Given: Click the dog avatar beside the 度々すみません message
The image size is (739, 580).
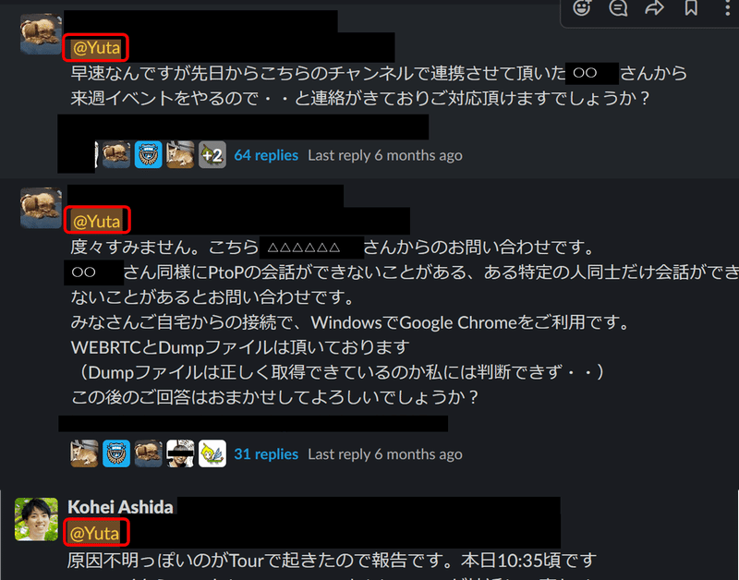Looking at the screenshot, I should click(41, 208).
